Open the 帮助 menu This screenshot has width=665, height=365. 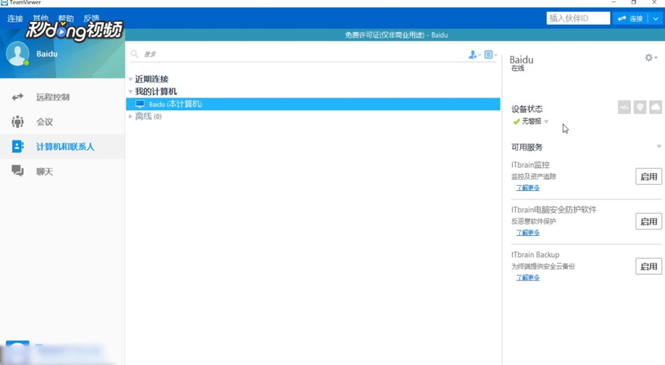[66, 19]
